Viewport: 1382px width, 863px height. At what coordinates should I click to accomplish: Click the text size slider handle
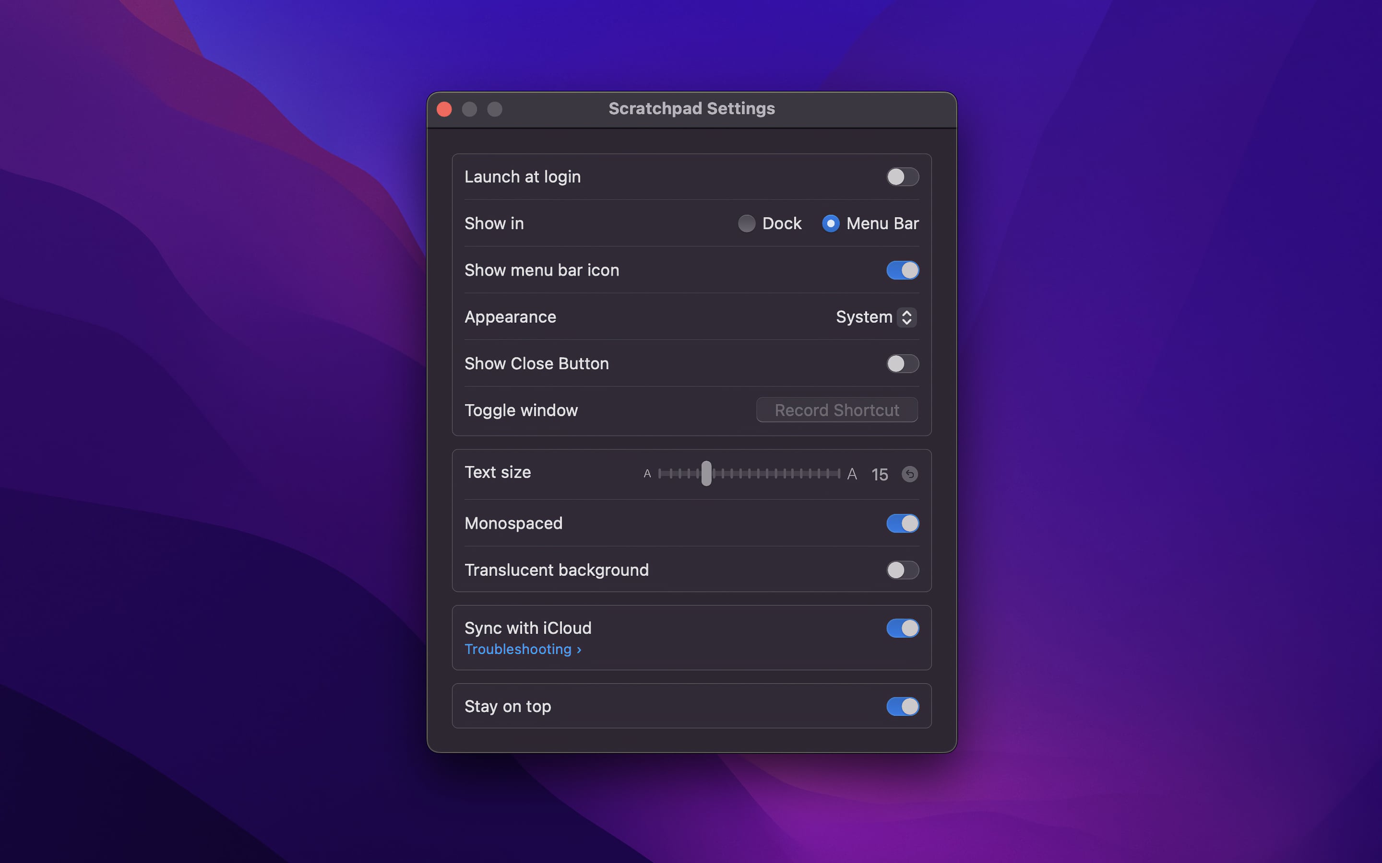(707, 474)
